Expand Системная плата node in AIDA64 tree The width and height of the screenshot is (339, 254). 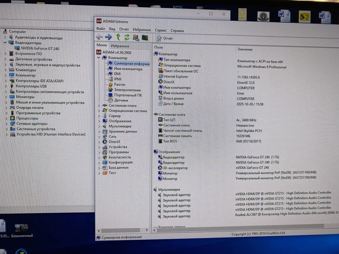(99, 106)
